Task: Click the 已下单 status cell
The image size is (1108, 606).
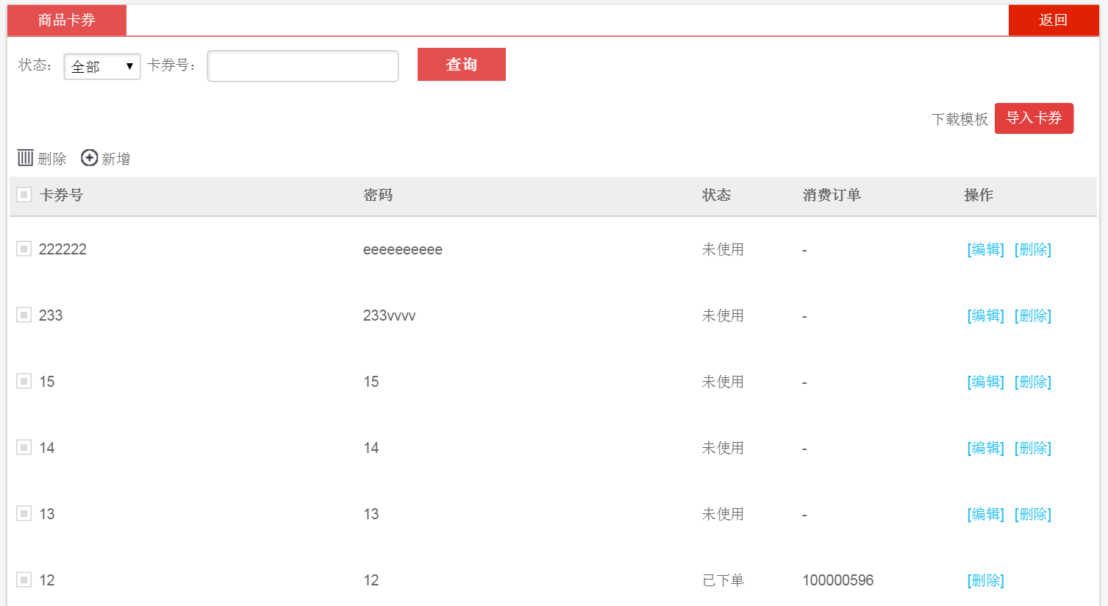Action: 723,580
